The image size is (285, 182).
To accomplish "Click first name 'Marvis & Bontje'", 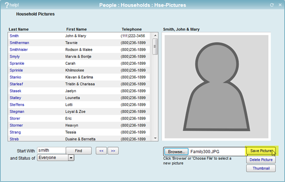I will click(x=78, y=57).
